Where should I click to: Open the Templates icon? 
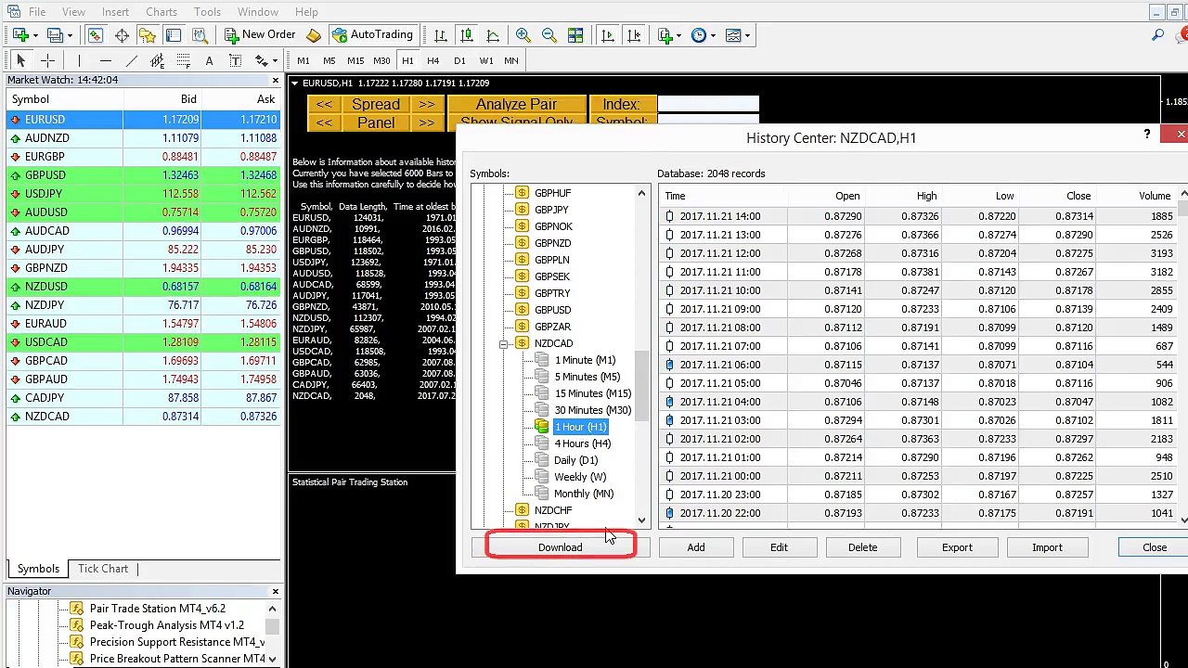733,35
